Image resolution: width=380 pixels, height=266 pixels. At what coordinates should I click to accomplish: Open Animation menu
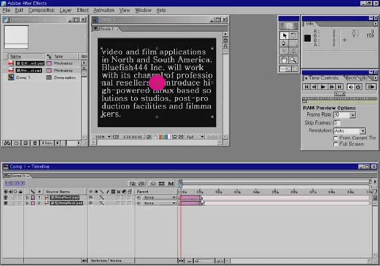[x=104, y=11]
